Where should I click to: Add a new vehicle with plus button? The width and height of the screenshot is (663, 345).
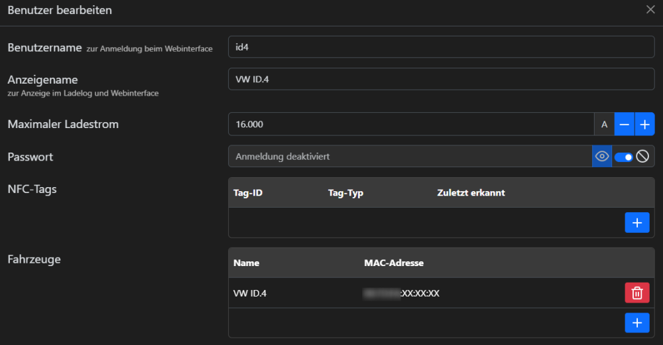click(x=636, y=323)
